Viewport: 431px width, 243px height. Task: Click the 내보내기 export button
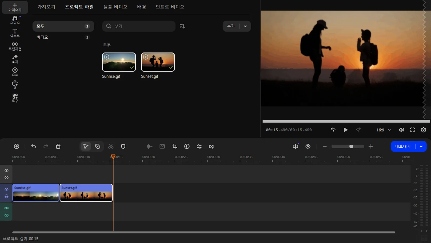pos(403,146)
